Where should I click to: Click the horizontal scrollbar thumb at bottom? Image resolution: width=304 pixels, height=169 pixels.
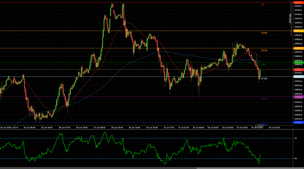pyautogui.click(x=250, y=168)
